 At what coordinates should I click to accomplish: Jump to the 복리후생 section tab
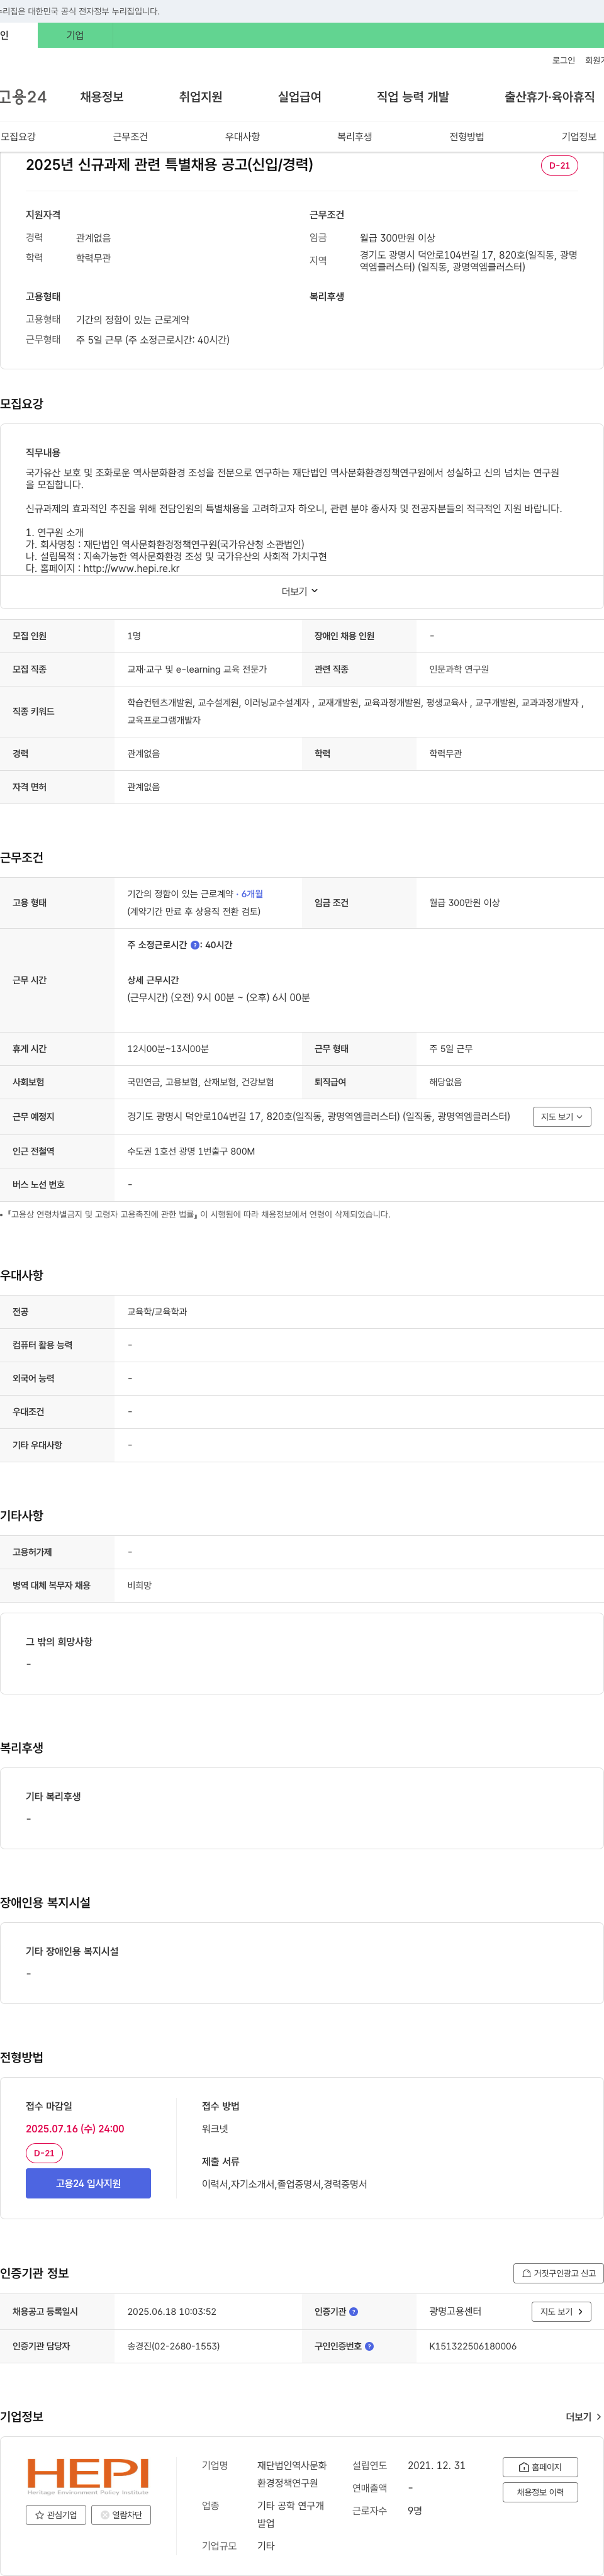[354, 137]
